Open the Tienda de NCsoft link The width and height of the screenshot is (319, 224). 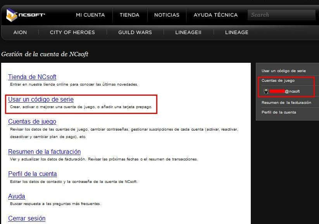[32, 77]
